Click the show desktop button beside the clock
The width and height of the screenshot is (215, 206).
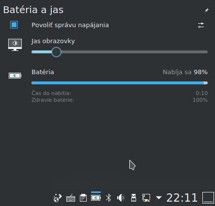tap(208, 198)
